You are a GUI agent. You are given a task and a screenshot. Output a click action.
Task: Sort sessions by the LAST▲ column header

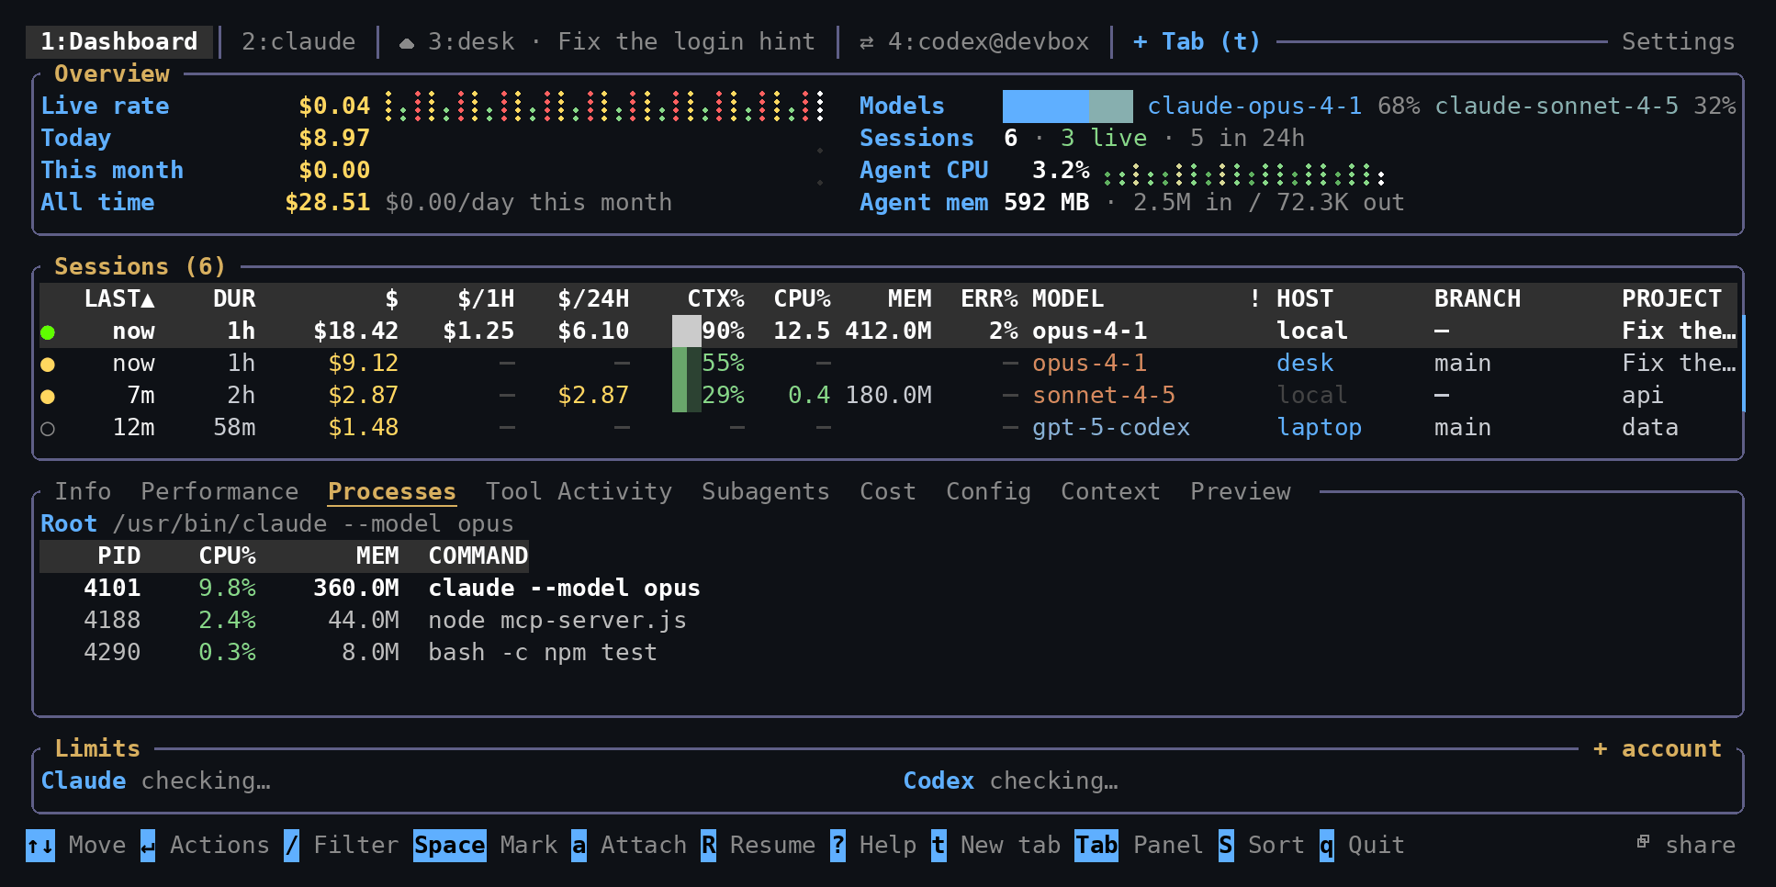pos(119,298)
